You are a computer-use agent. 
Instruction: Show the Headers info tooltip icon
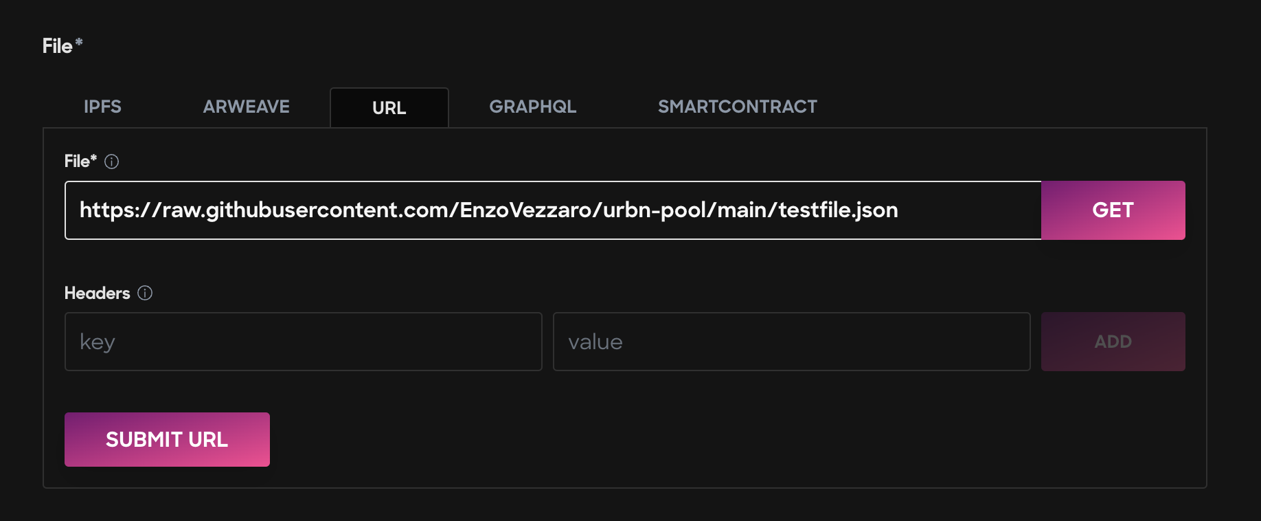pos(145,293)
